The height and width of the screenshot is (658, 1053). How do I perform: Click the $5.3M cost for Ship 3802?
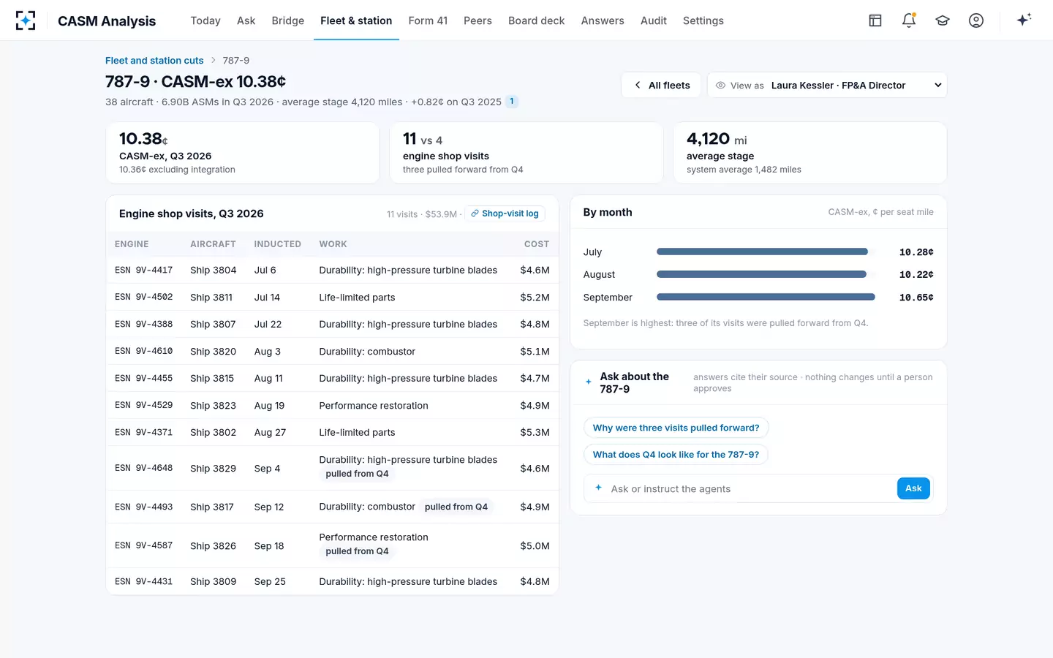tap(535, 433)
